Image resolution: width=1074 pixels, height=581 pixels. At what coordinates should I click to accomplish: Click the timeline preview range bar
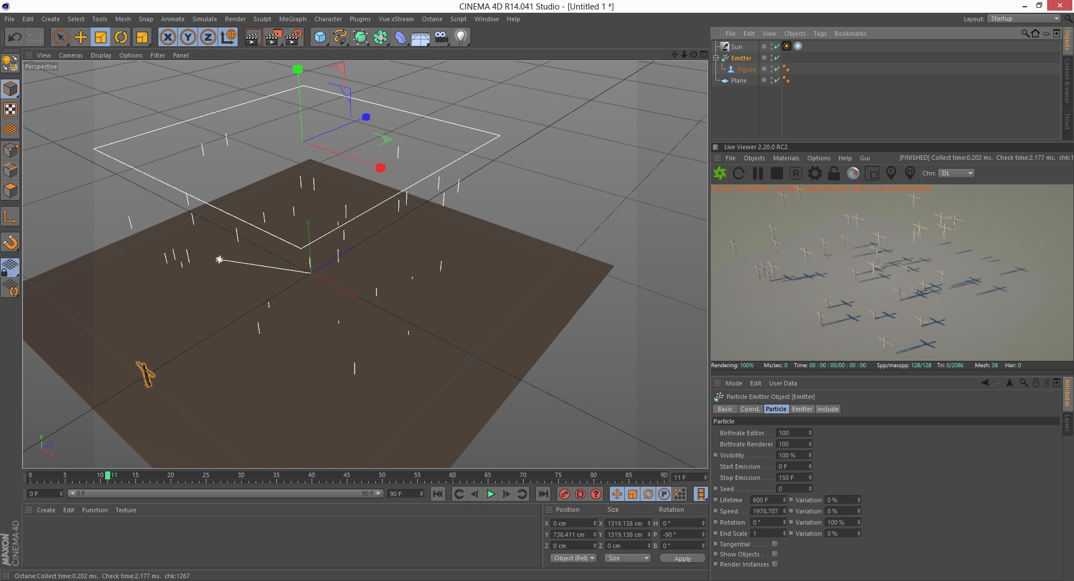[x=225, y=493]
